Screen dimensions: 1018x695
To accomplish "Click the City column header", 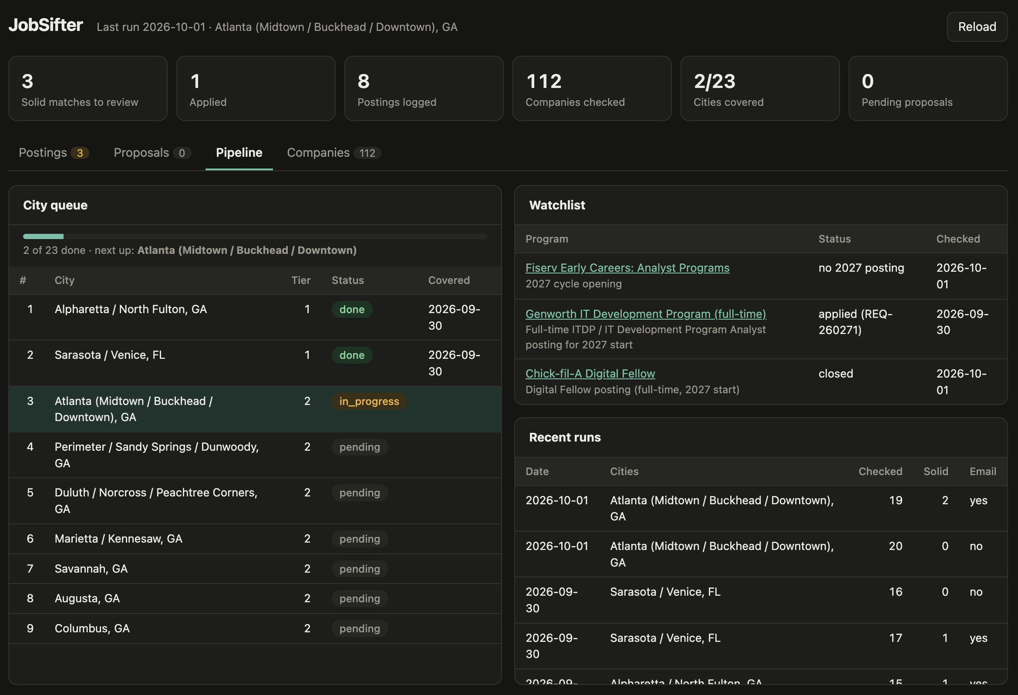I will 64,280.
